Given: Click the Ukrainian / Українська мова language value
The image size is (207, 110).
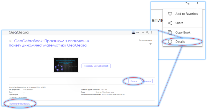Looking at the screenshot, I should pos(105,92).
